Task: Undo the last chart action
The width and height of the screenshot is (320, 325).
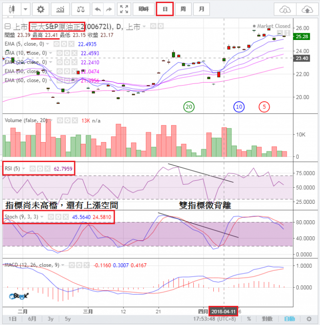Action: pyautogui.click(x=97, y=9)
